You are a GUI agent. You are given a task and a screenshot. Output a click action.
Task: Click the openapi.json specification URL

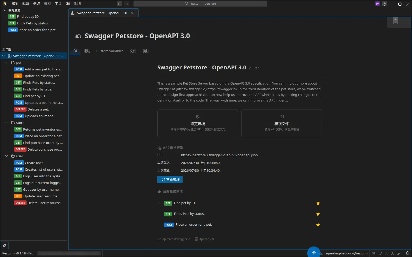click(x=219, y=155)
